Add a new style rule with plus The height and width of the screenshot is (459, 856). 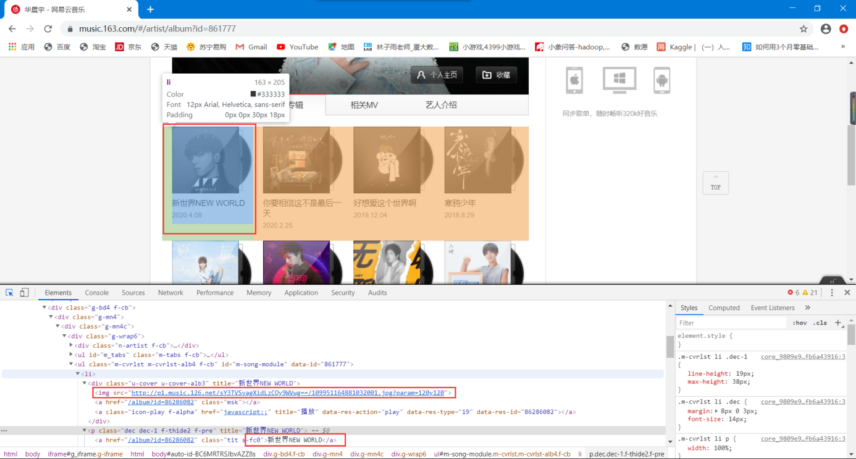(x=838, y=322)
